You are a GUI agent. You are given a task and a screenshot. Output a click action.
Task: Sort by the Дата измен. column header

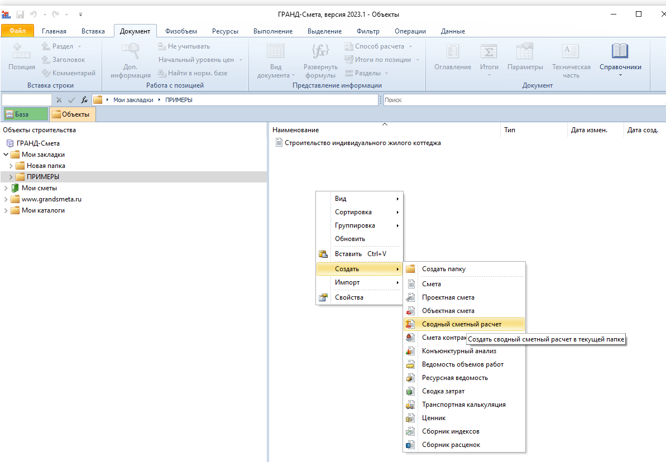click(x=595, y=130)
